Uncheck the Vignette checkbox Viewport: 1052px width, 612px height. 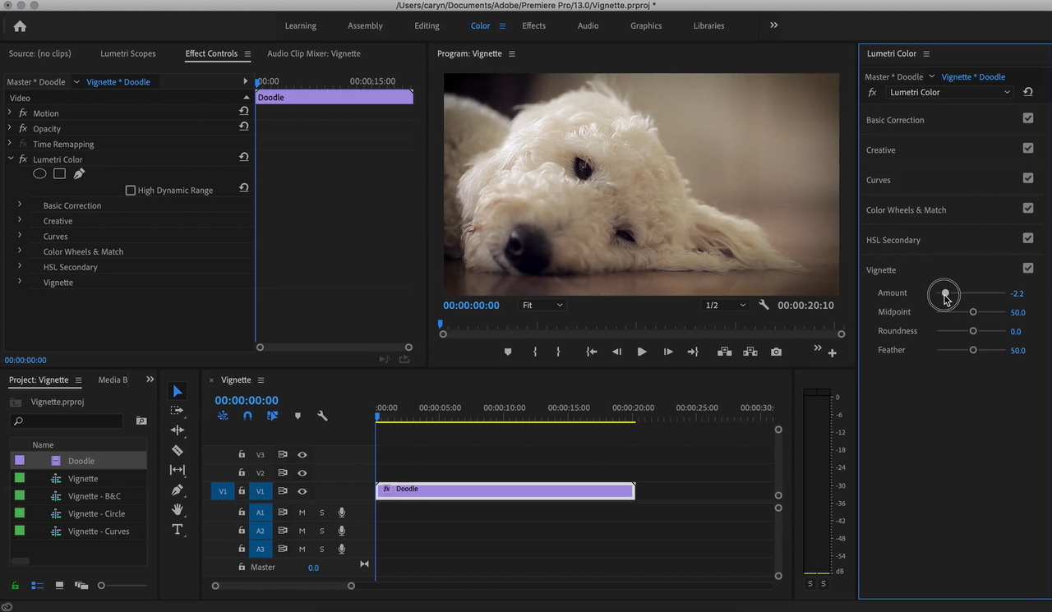[1028, 268]
